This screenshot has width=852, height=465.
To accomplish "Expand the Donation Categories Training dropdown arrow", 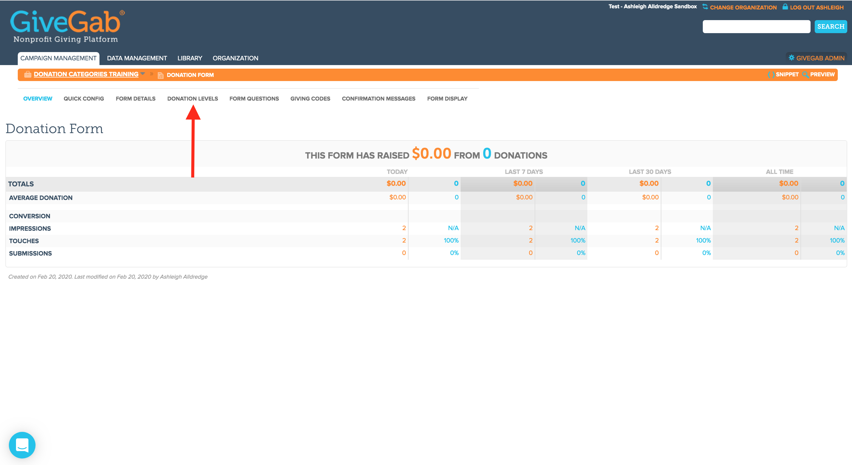I will pyautogui.click(x=143, y=73).
